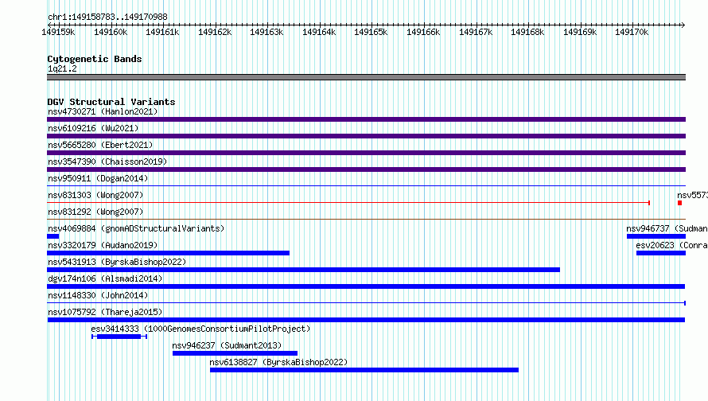The image size is (708, 401).
Task: Open the nsv3547390 (Chaisson2019) variant bar
Action: (366, 169)
